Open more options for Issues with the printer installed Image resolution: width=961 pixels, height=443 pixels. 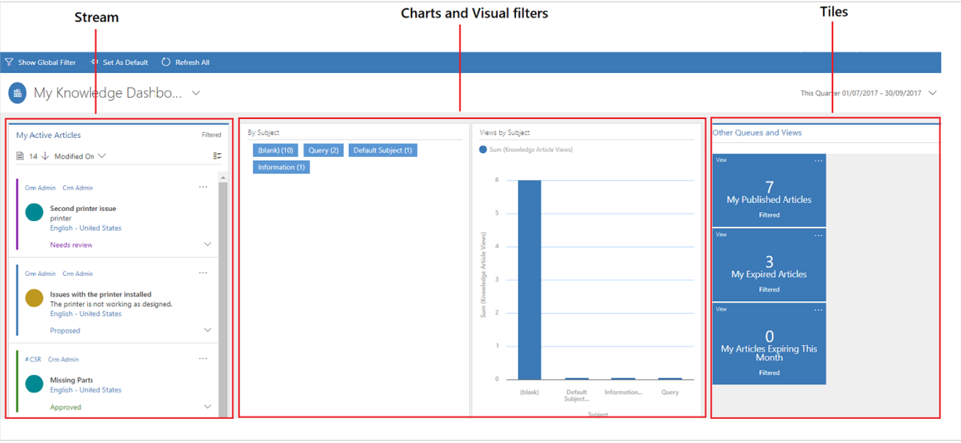pyautogui.click(x=203, y=273)
